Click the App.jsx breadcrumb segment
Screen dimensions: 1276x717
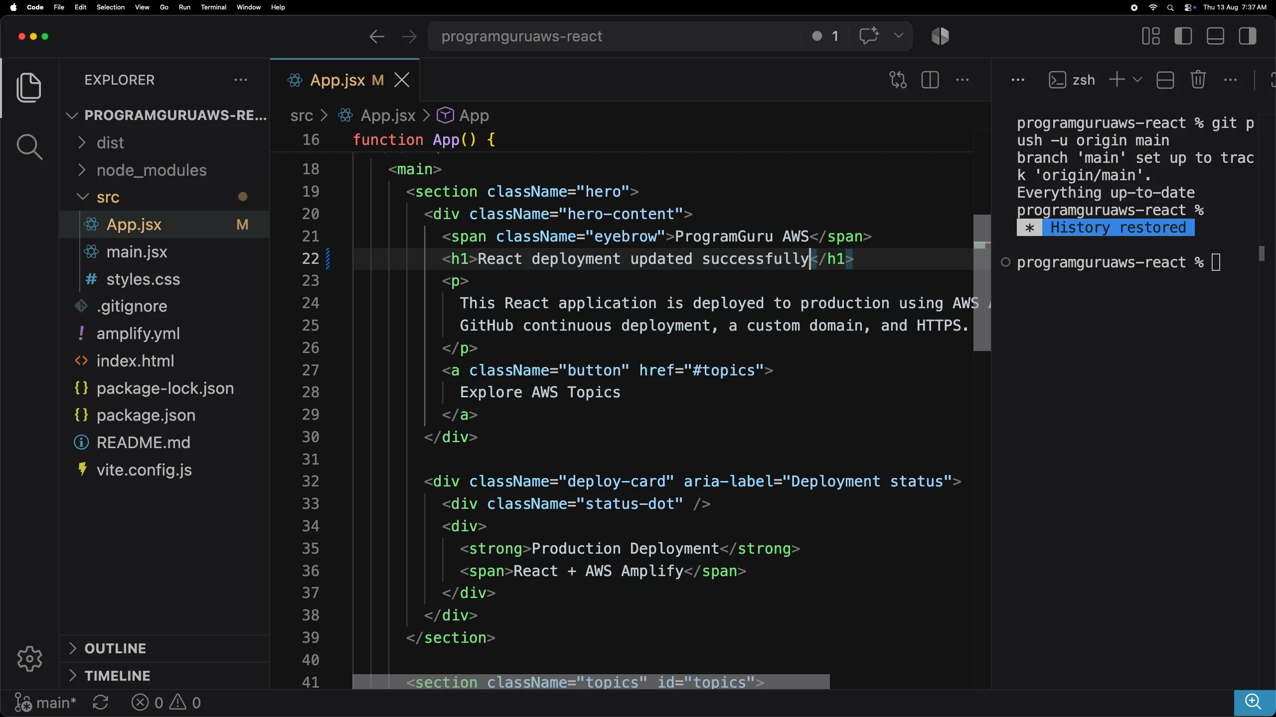point(377,116)
